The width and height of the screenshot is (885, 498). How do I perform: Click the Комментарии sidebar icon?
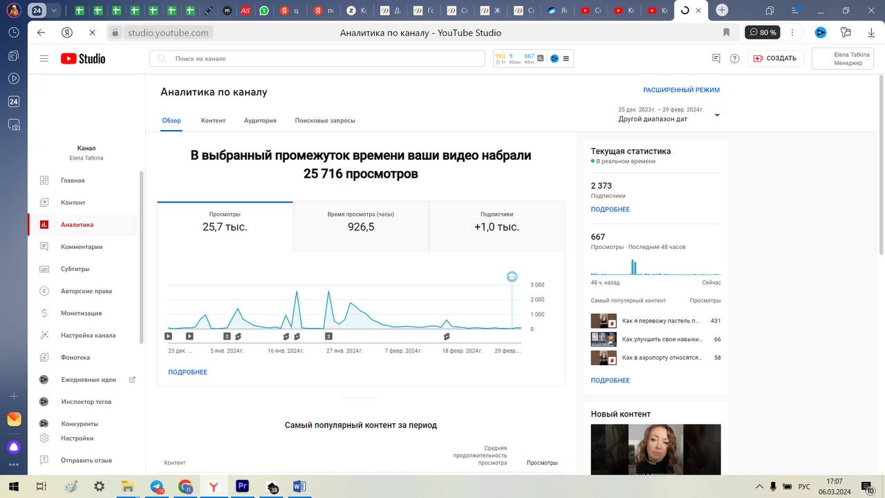(x=44, y=247)
